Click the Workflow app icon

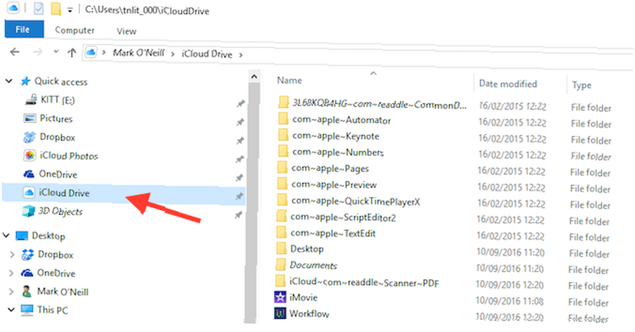pos(280,313)
